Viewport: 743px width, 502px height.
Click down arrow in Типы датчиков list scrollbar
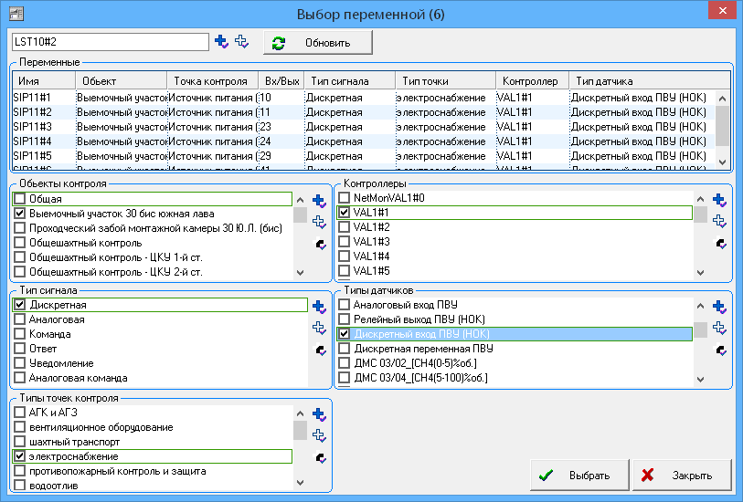click(x=700, y=379)
